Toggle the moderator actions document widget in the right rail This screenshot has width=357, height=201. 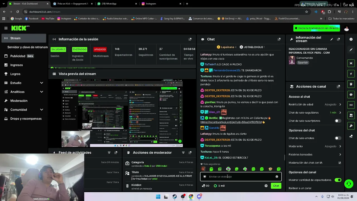point(351,84)
